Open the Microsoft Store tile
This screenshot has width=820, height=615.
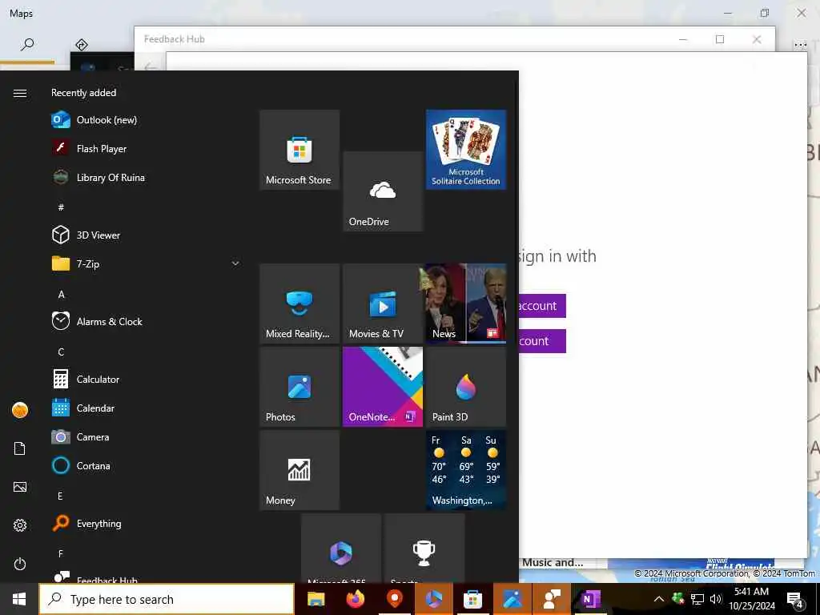point(299,150)
